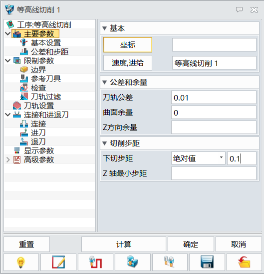Image resolution: width=264 pixels, height=274 pixels.
Task: Select 显示参数 tree item
Action: 39,151
